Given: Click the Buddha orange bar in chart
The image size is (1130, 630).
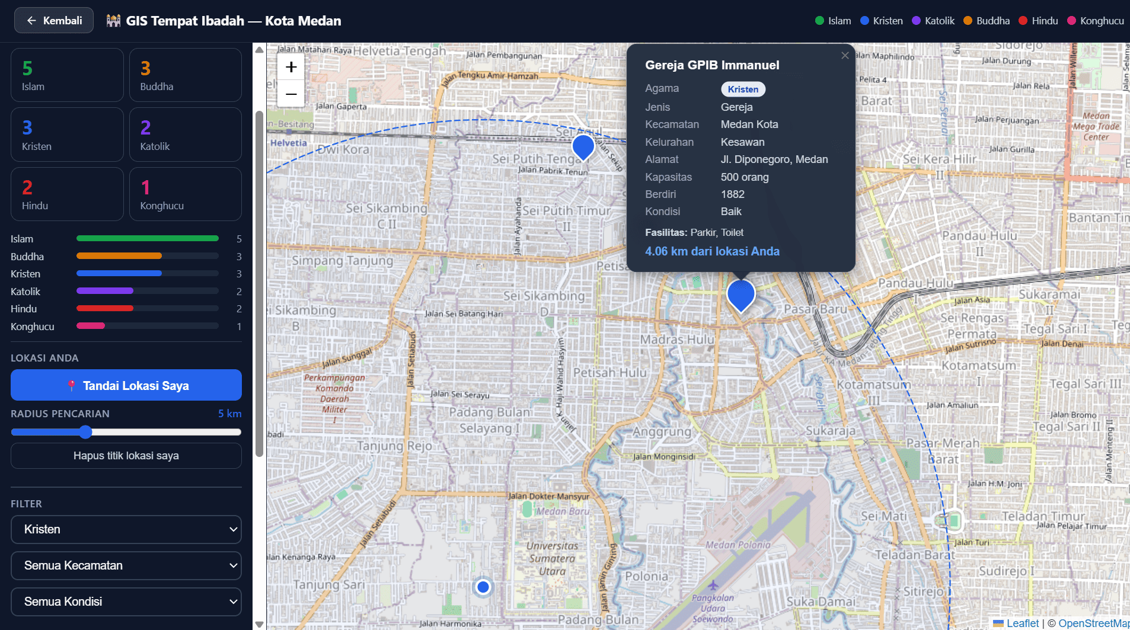Looking at the screenshot, I should point(119,256).
